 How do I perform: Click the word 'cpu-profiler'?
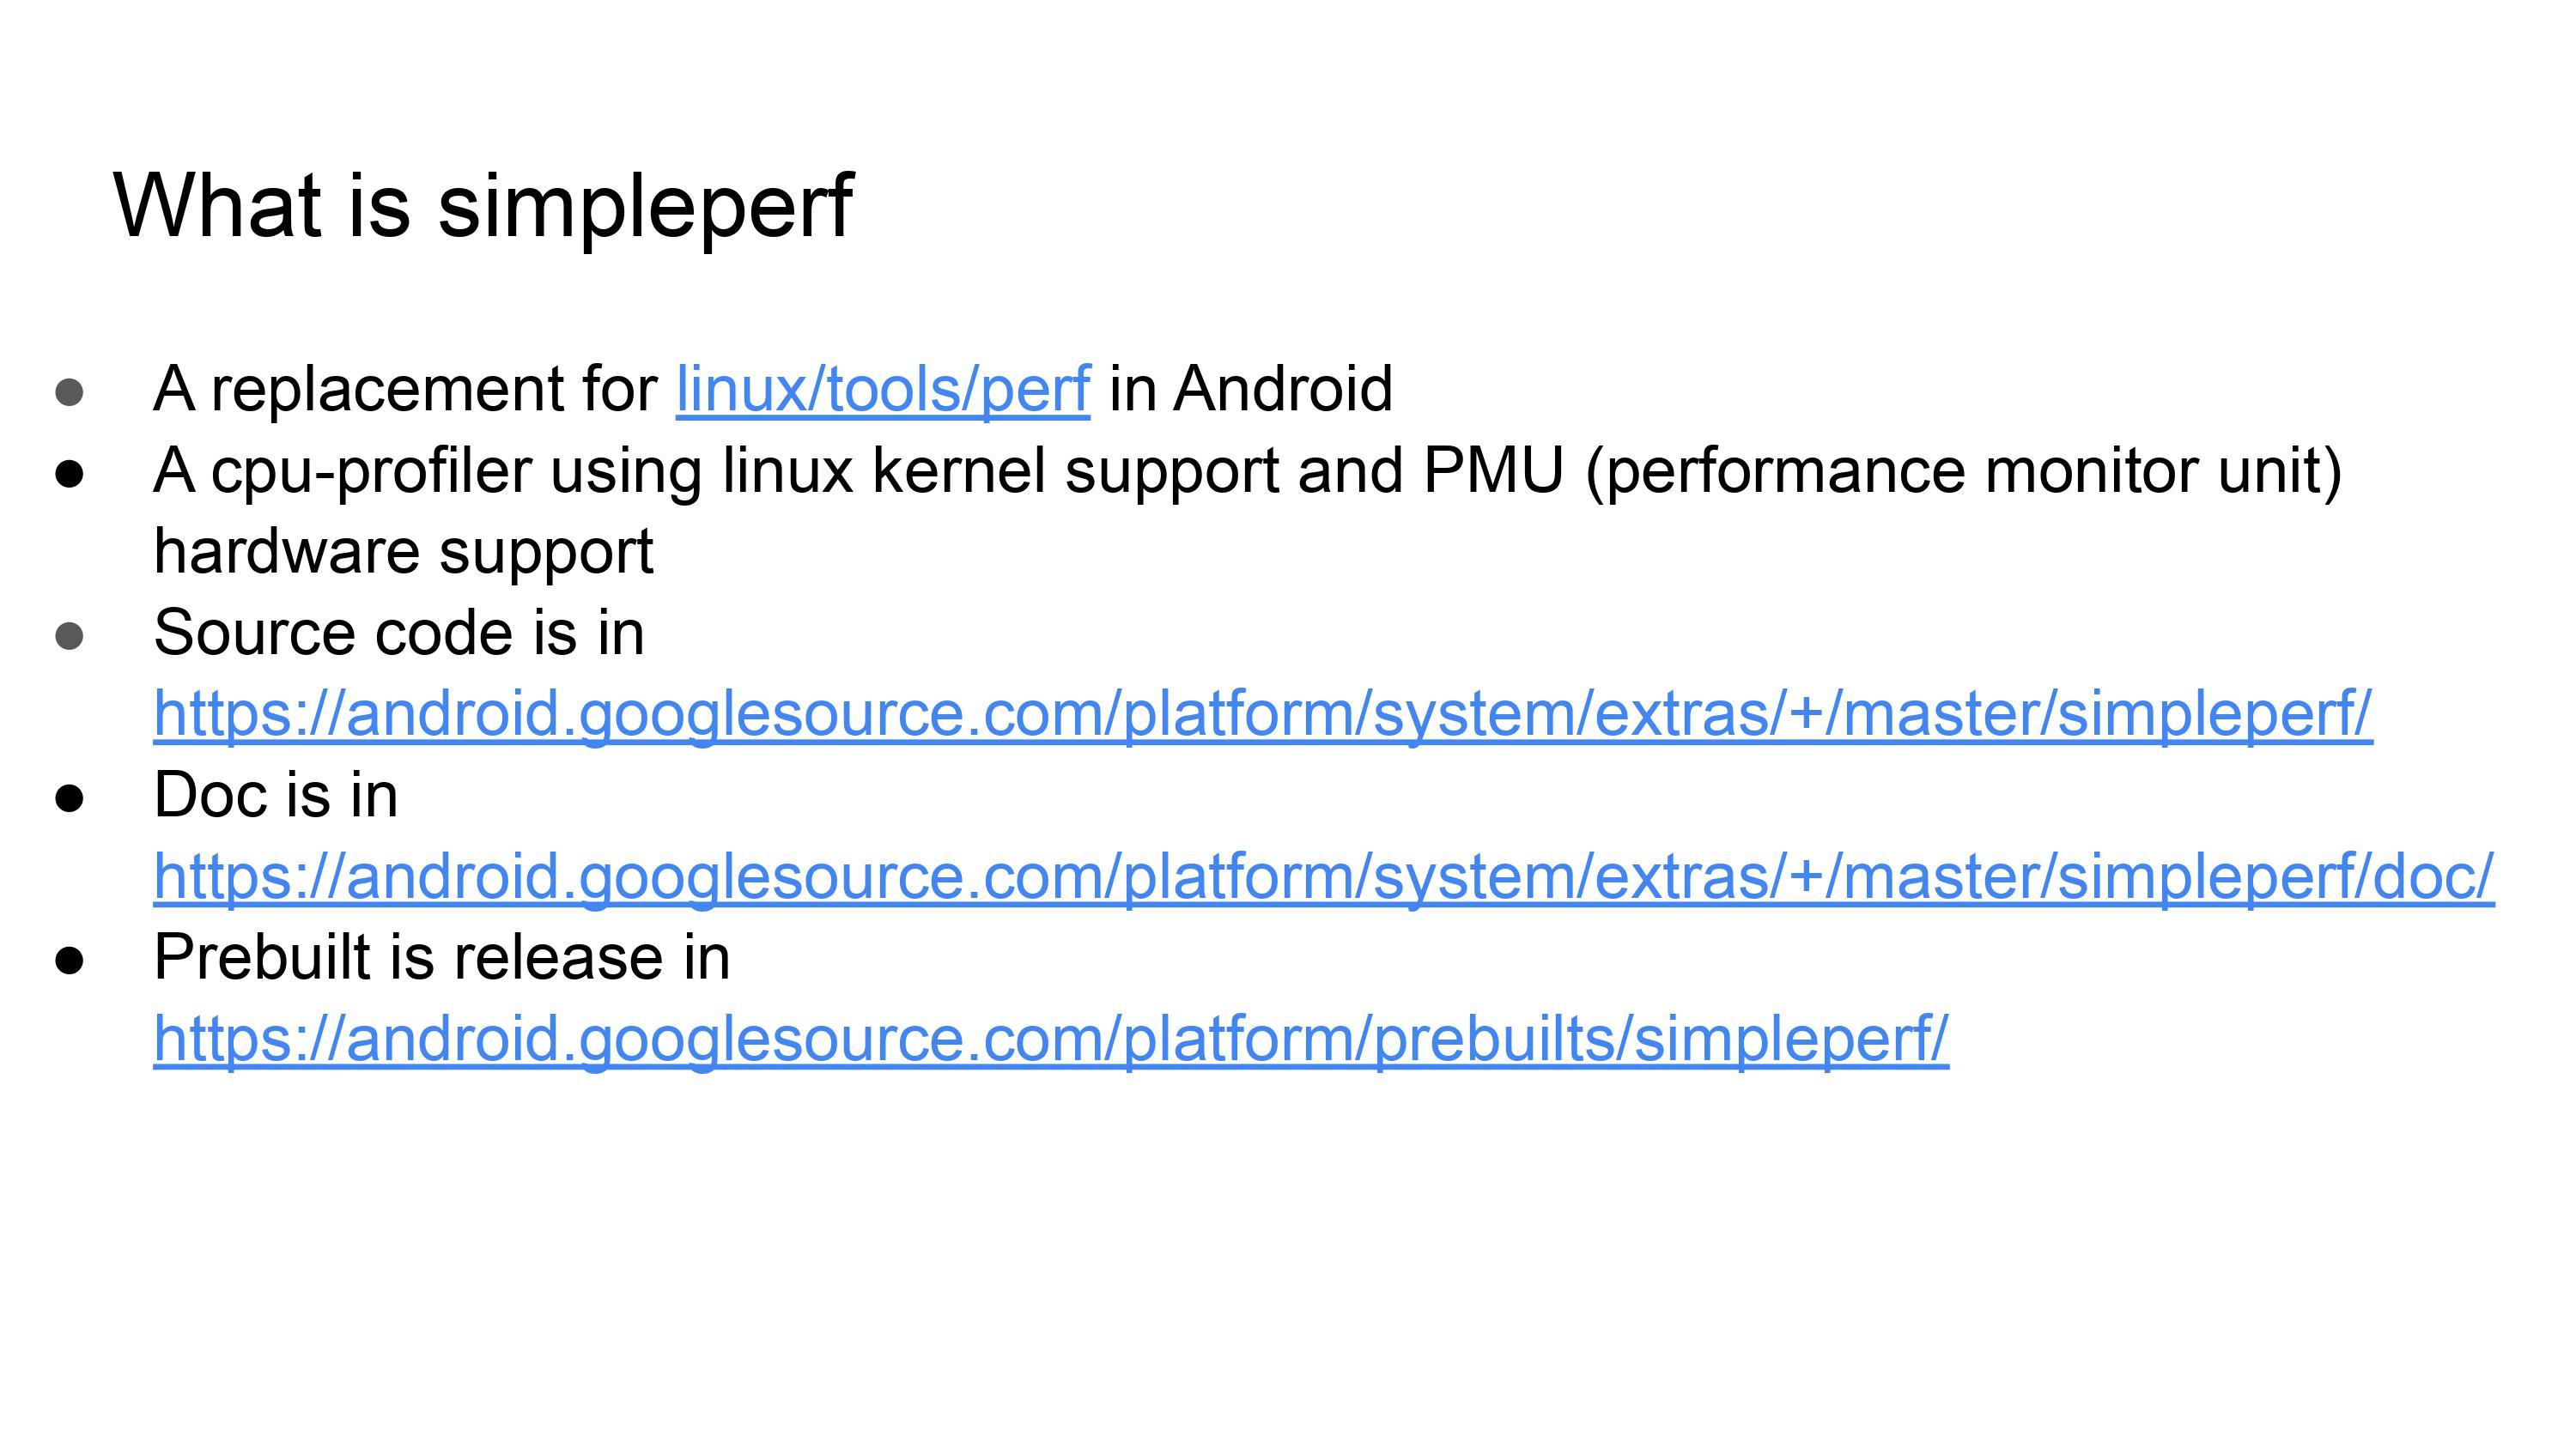pyautogui.click(x=371, y=470)
